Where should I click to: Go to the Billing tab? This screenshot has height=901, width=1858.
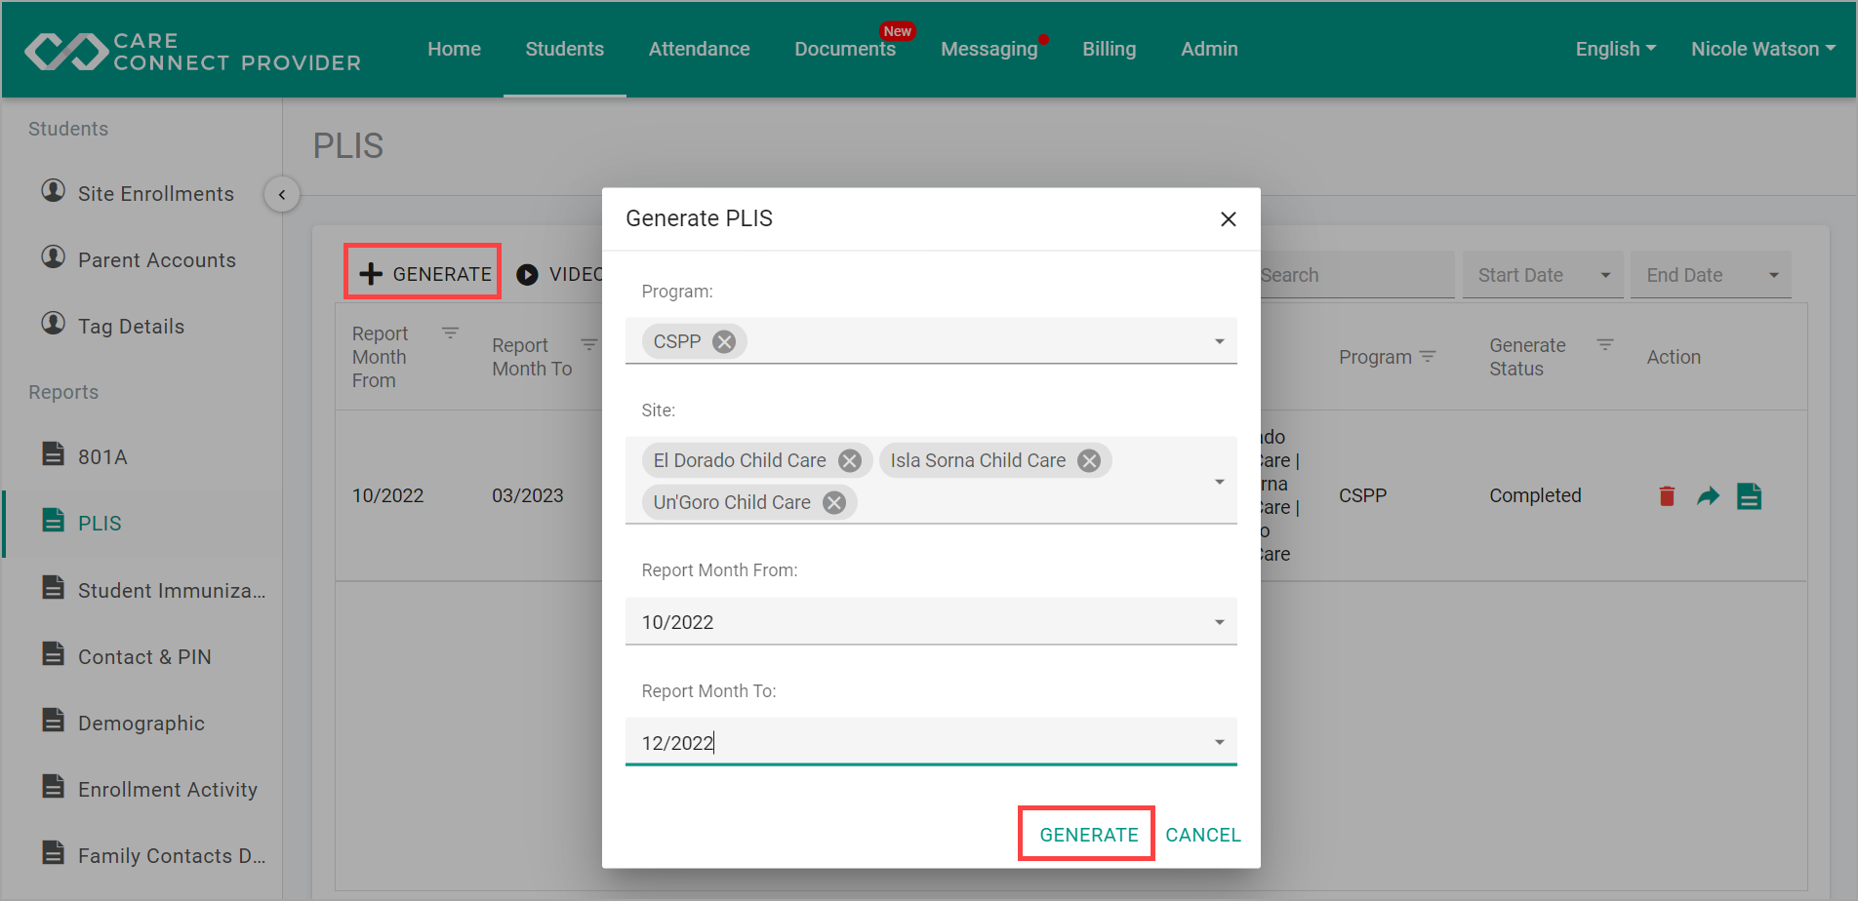click(1110, 49)
